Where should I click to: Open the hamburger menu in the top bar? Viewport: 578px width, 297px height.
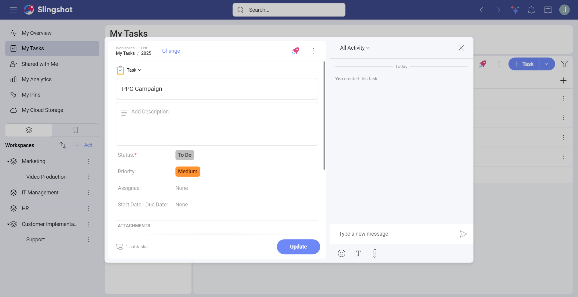13,10
